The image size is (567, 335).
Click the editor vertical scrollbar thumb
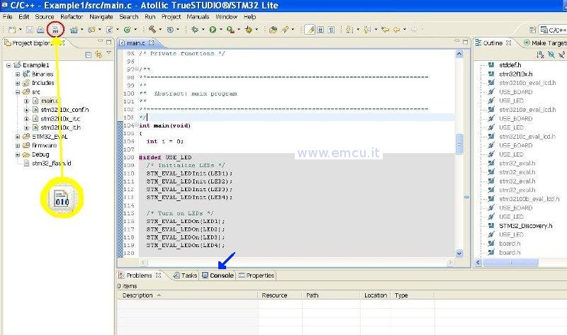(459, 144)
